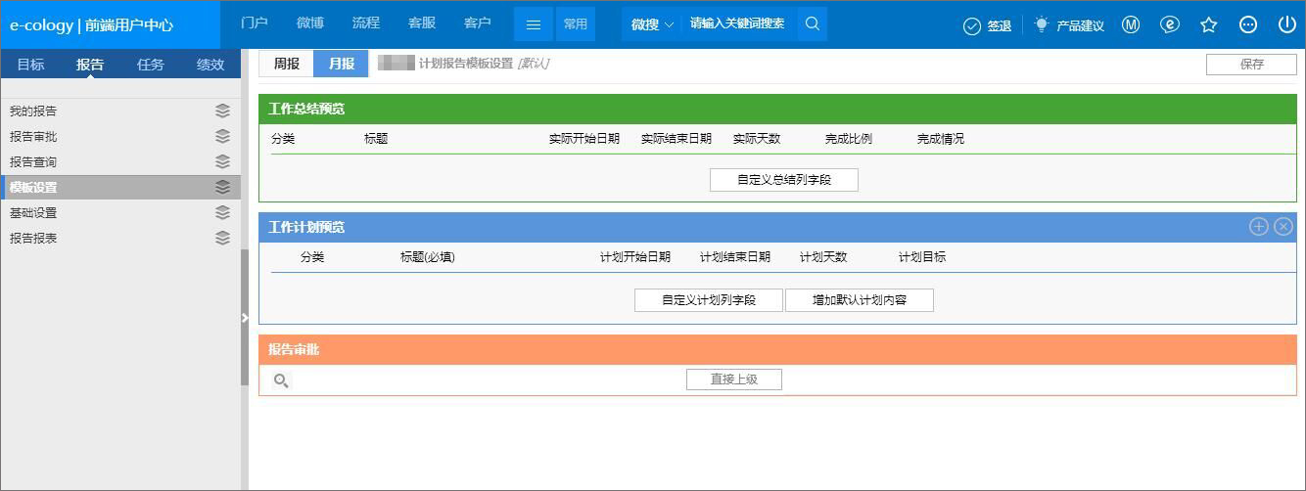1306x491 pixels.
Task: Open 基础设置 in the sidebar
Action: [33, 212]
